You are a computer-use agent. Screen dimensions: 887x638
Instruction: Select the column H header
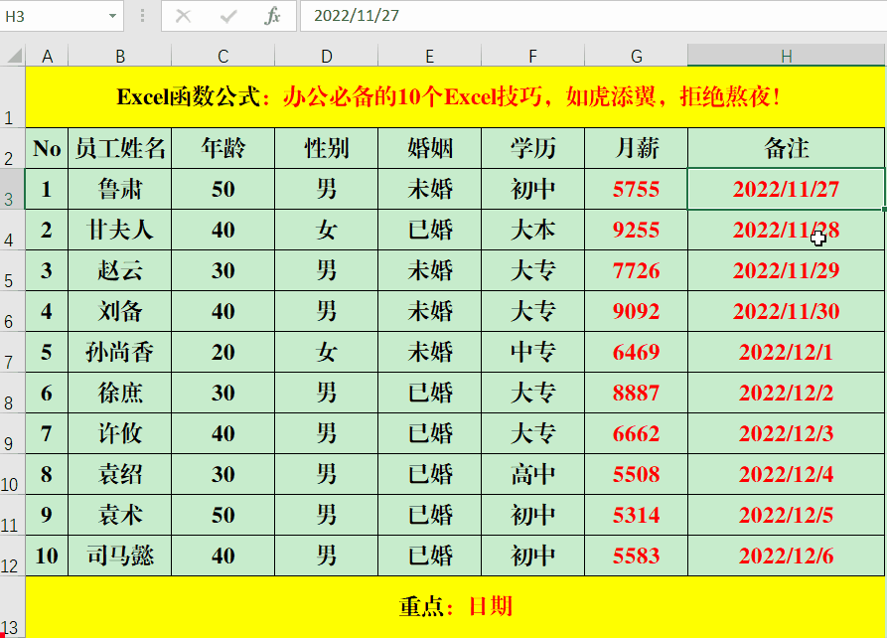point(786,57)
